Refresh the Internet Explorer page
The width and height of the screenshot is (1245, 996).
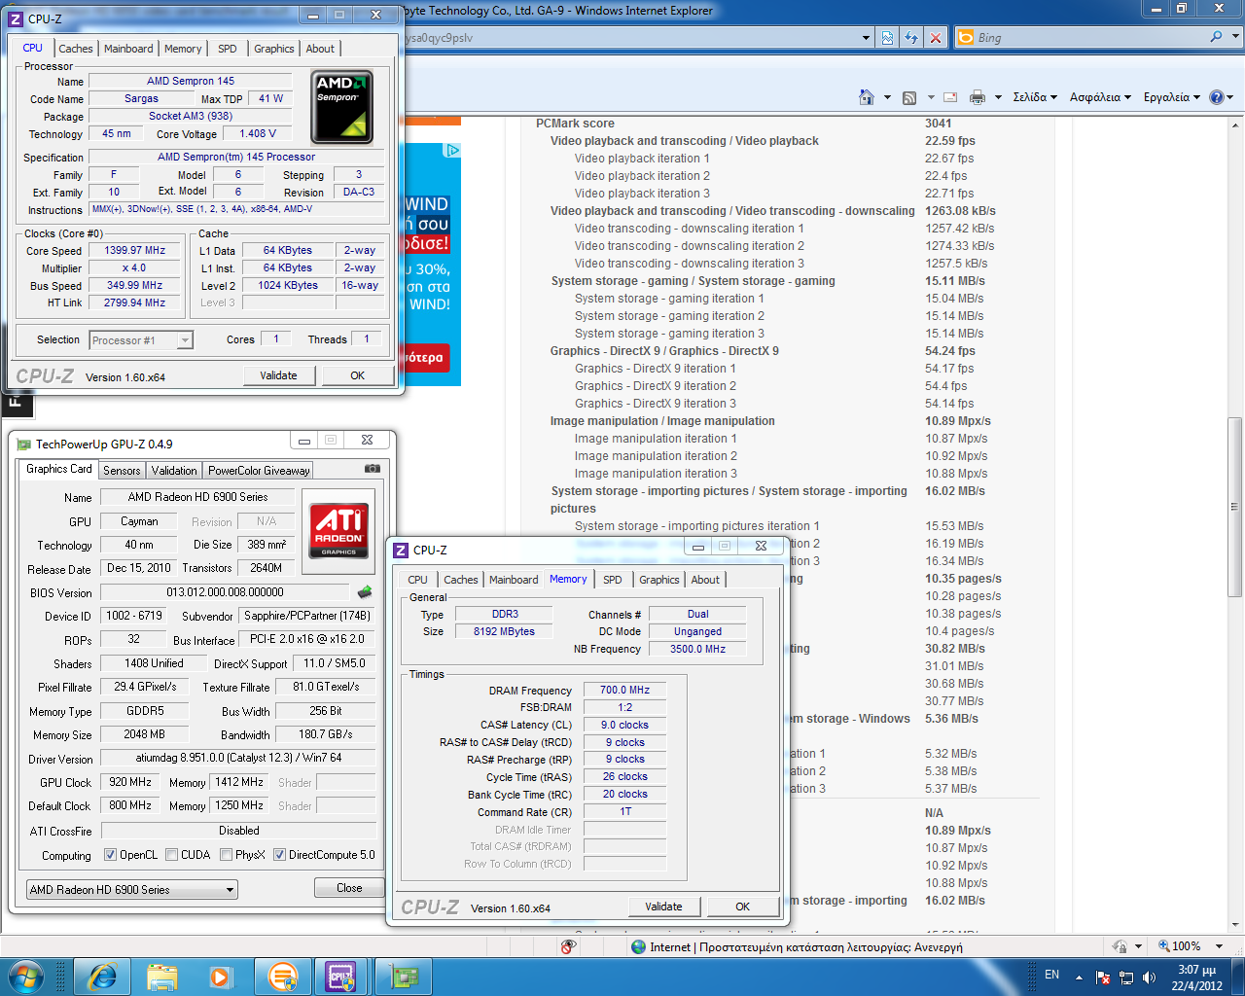click(x=911, y=37)
